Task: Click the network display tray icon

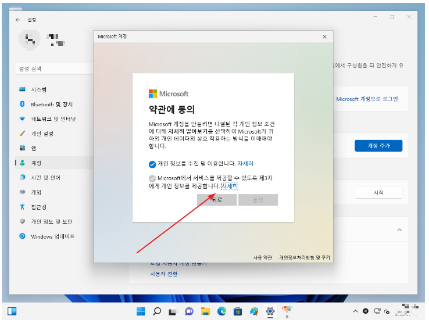Action: [377, 311]
